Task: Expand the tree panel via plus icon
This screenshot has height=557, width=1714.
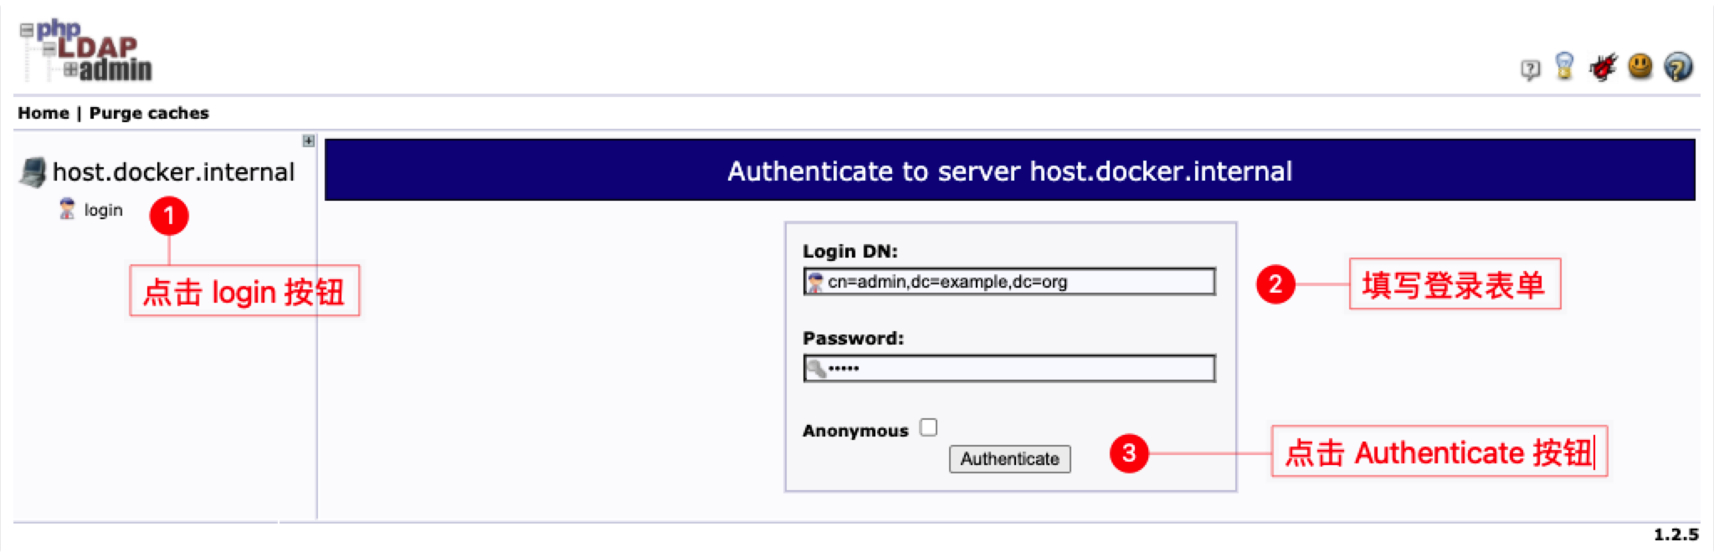Action: 309,141
